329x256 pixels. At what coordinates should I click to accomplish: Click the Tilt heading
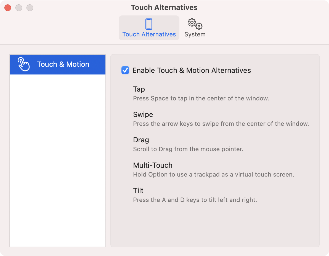point(138,191)
